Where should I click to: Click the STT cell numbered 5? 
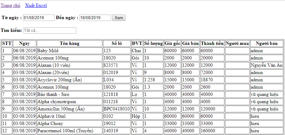coord(7,80)
